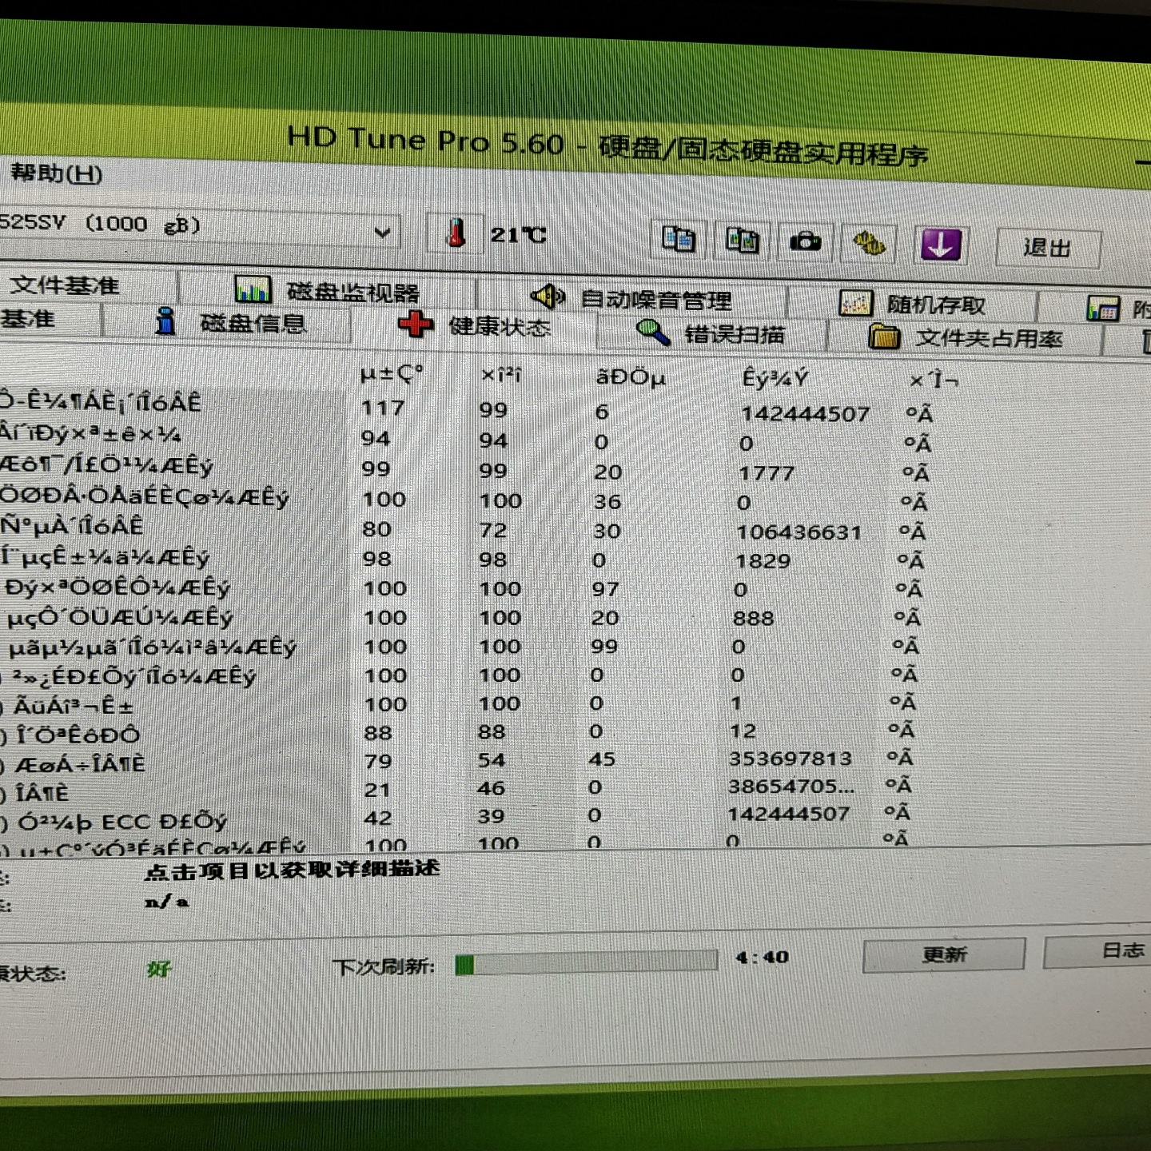1151x1151 pixels.
Task: Select the threshold value 36
Action: (607, 502)
